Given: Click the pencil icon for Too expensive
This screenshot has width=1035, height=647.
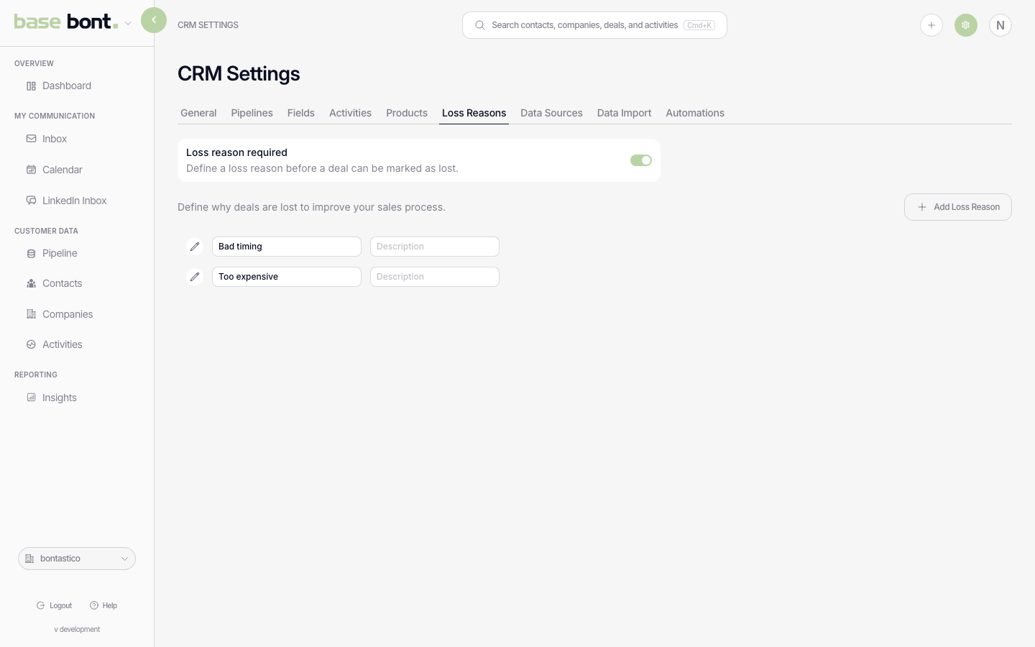Looking at the screenshot, I should tap(195, 277).
